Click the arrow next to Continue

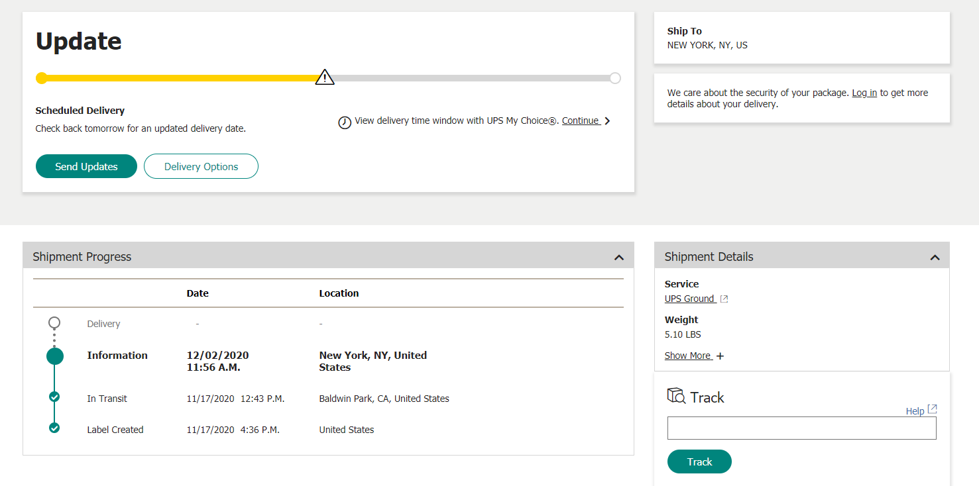(607, 121)
